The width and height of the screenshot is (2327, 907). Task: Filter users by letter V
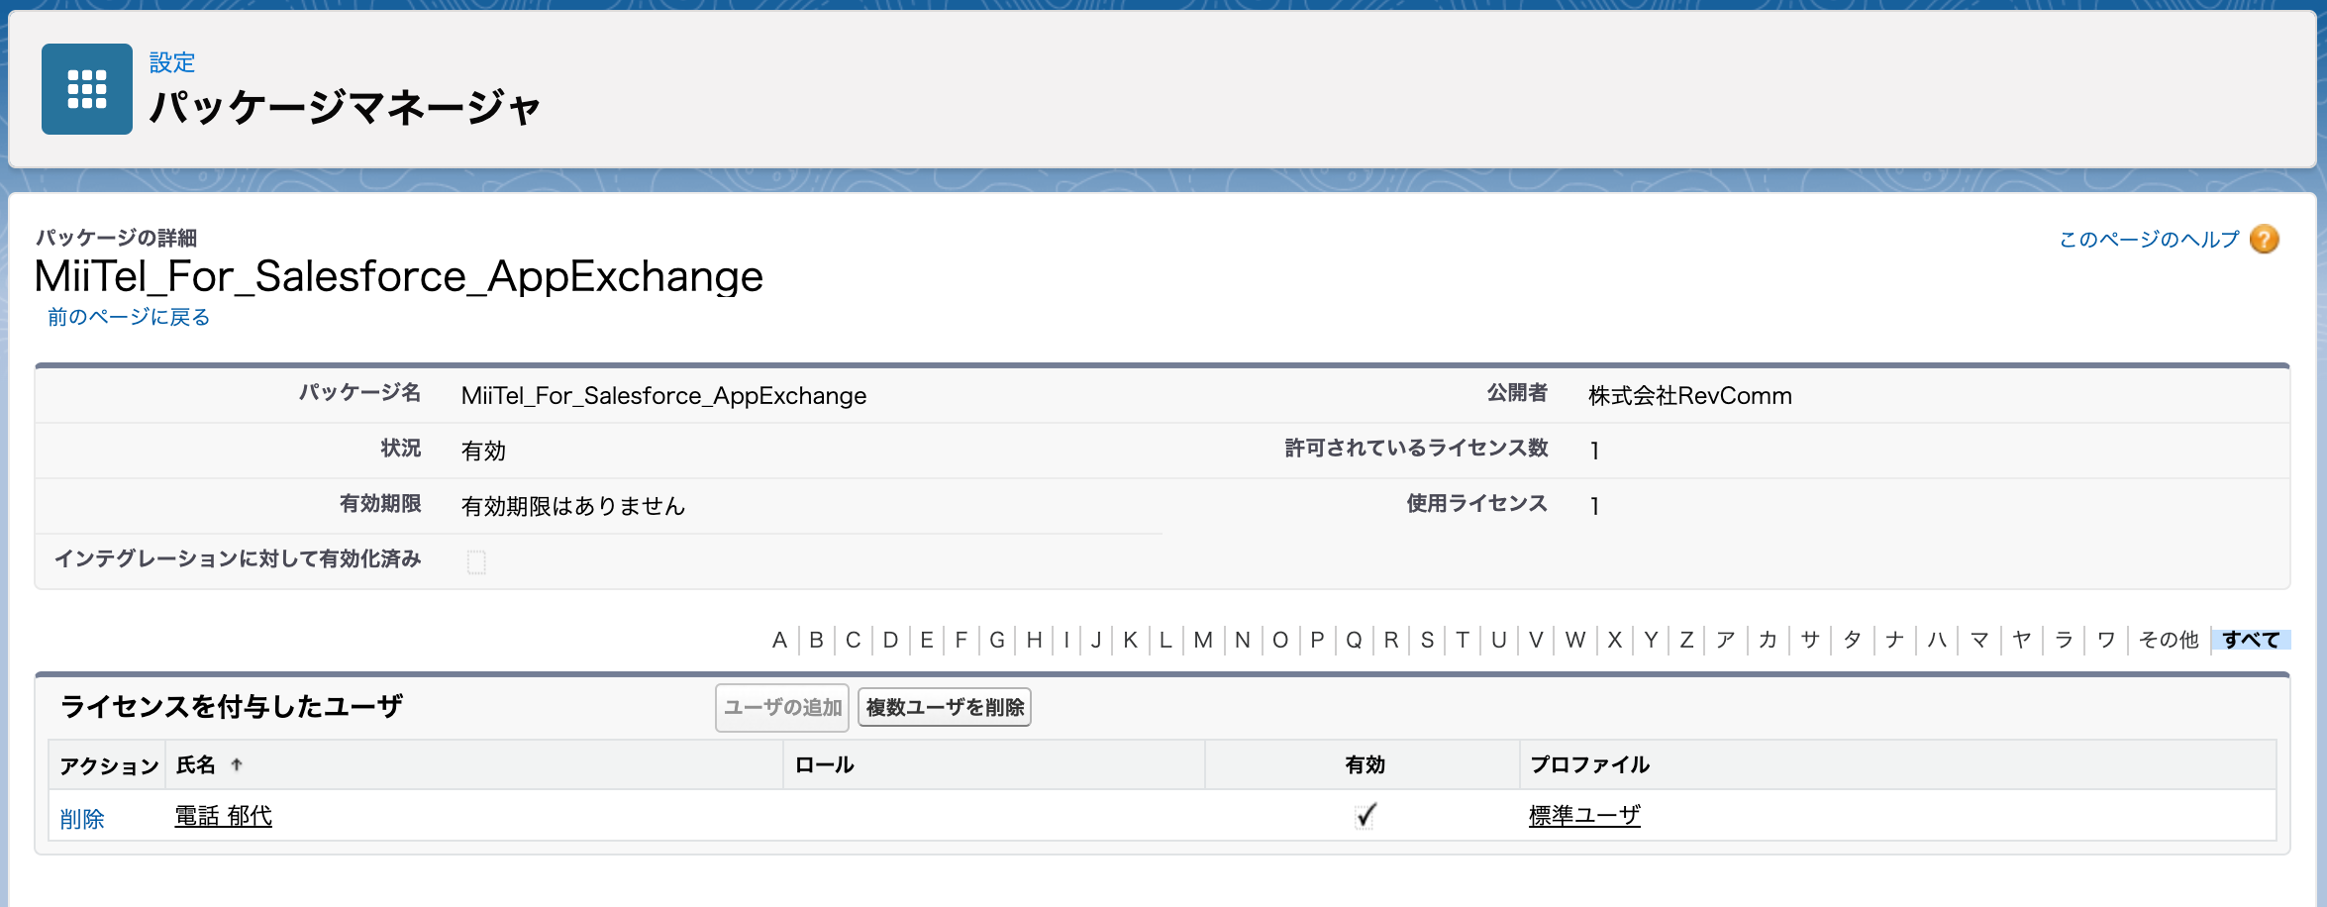[1536, 640]
